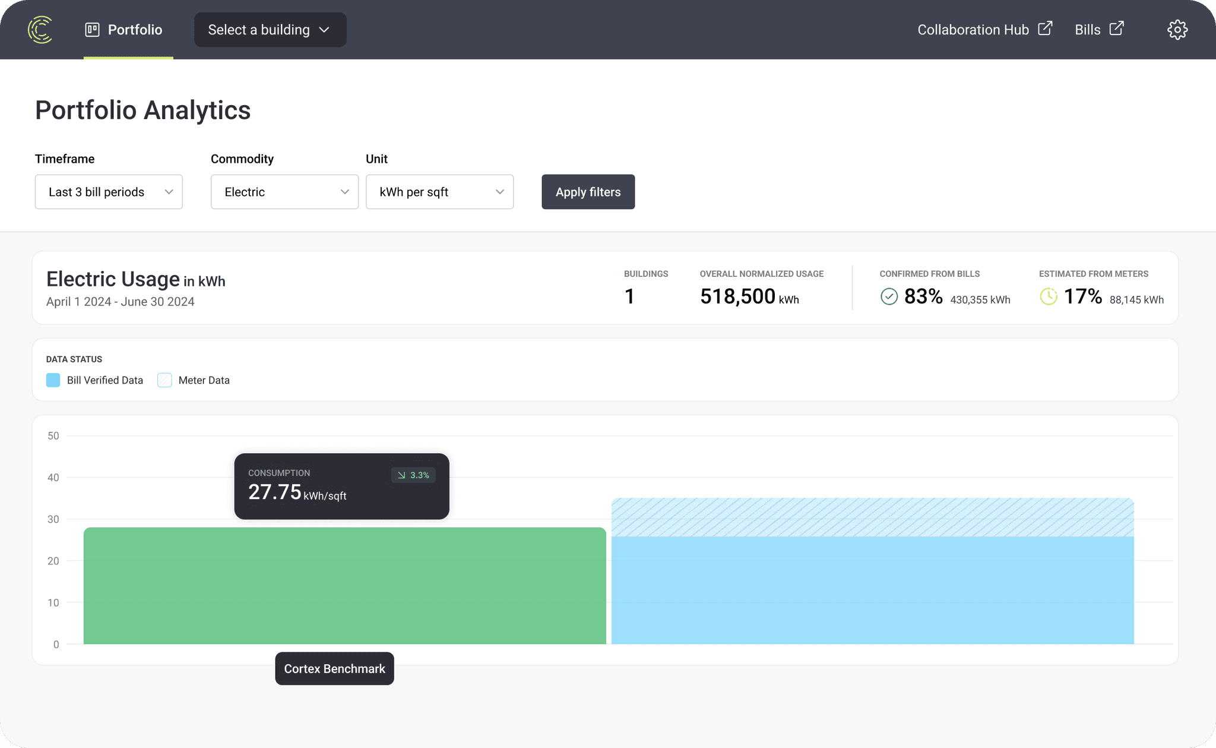Click the Cortex logo icon

point(40,30)
